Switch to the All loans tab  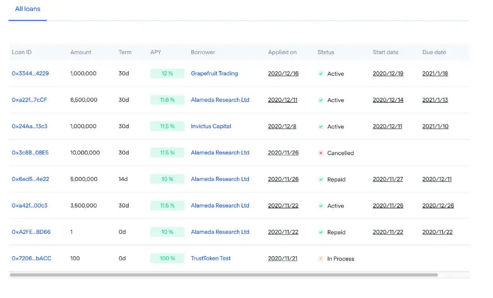pyautogui.click(x=28, y=9)
